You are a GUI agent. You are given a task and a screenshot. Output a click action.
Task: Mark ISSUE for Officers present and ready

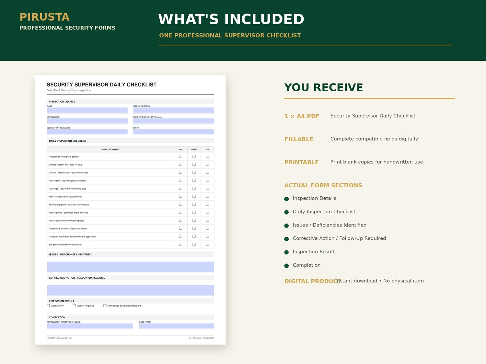coord(194,164)
